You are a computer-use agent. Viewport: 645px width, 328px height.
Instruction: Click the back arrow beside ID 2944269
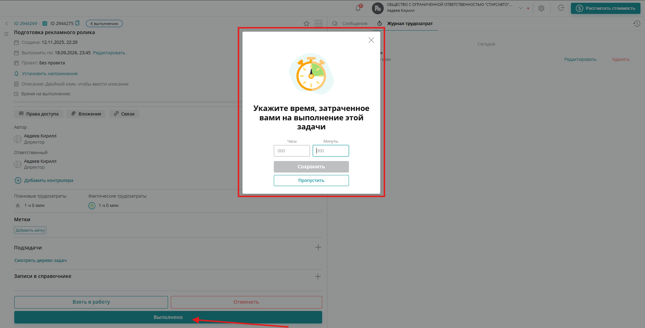[x=7, y=23]
